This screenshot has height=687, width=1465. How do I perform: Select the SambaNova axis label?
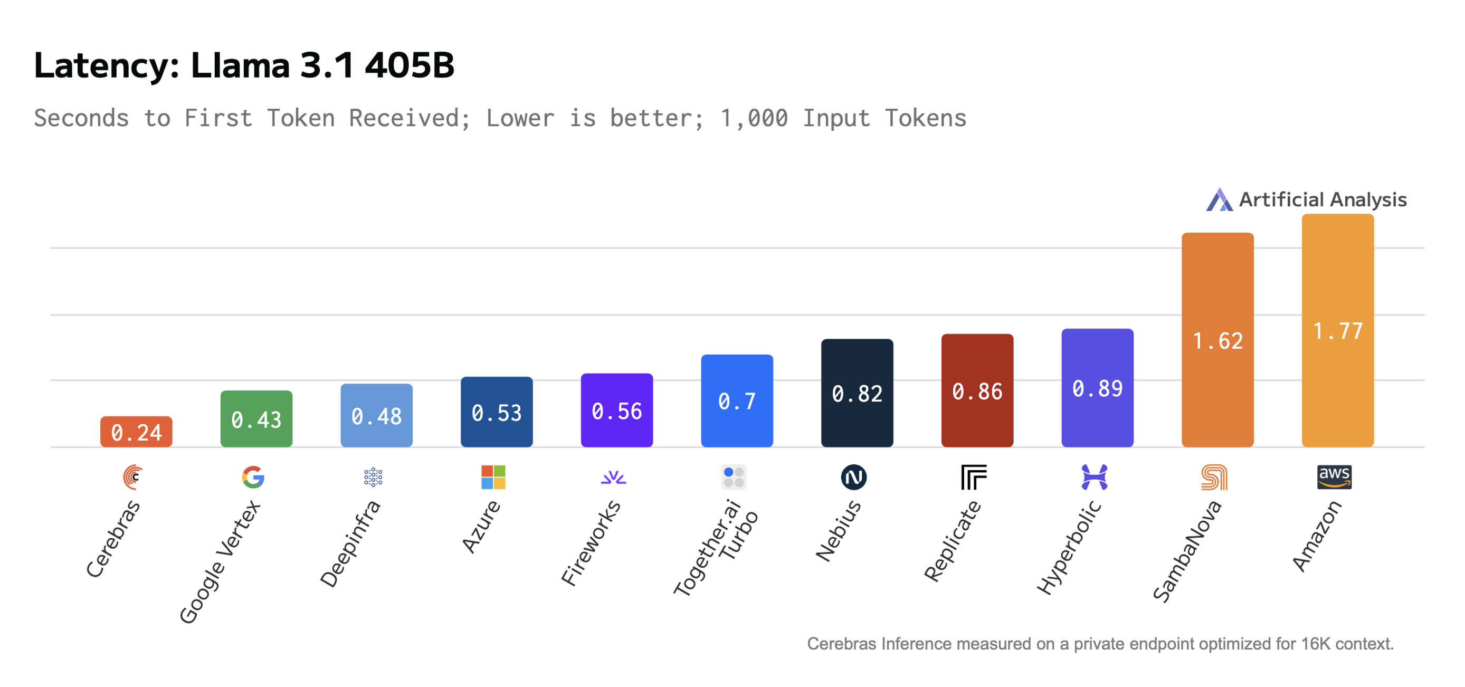(1187, 550)
